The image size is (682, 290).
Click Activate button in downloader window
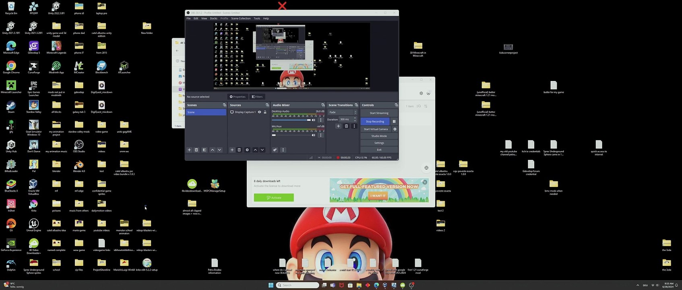[x=274, y=198]
